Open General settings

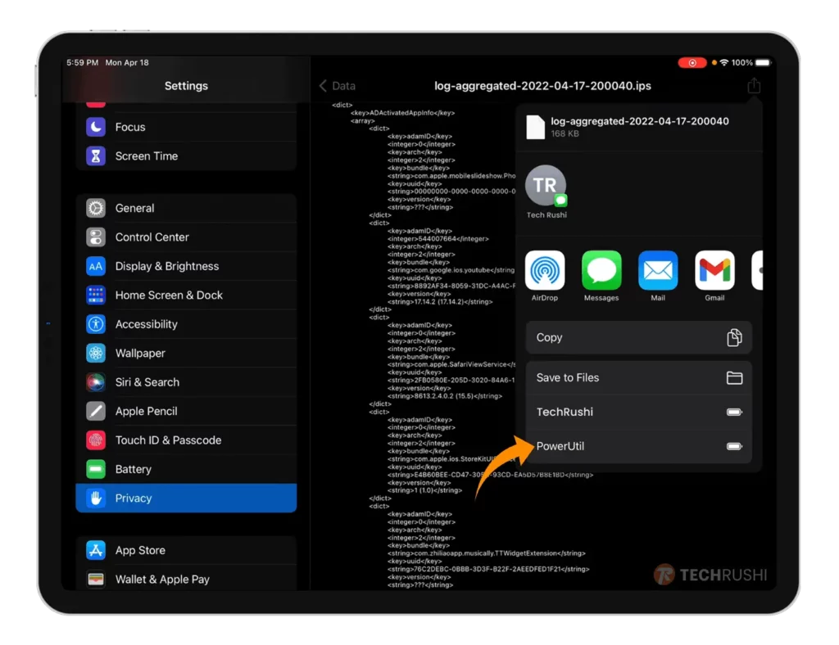pyautogui.click(x=186, y=208)
